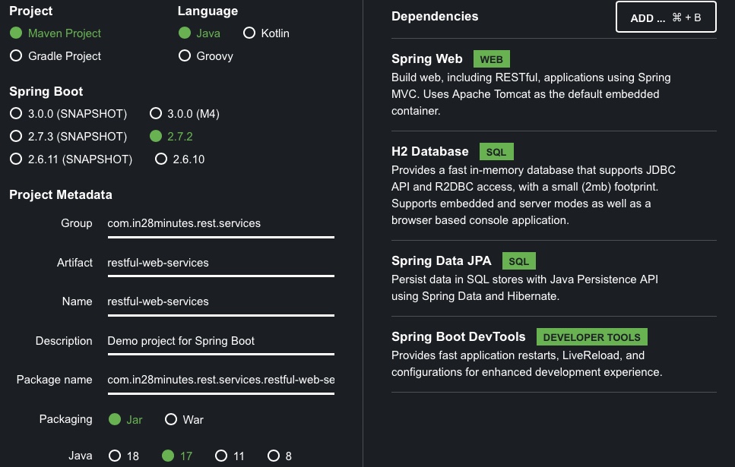The width and height of the screenshot is (735, 467).
Task: Click the H2 Database dependency entry
Action: (x=553, y=185)
